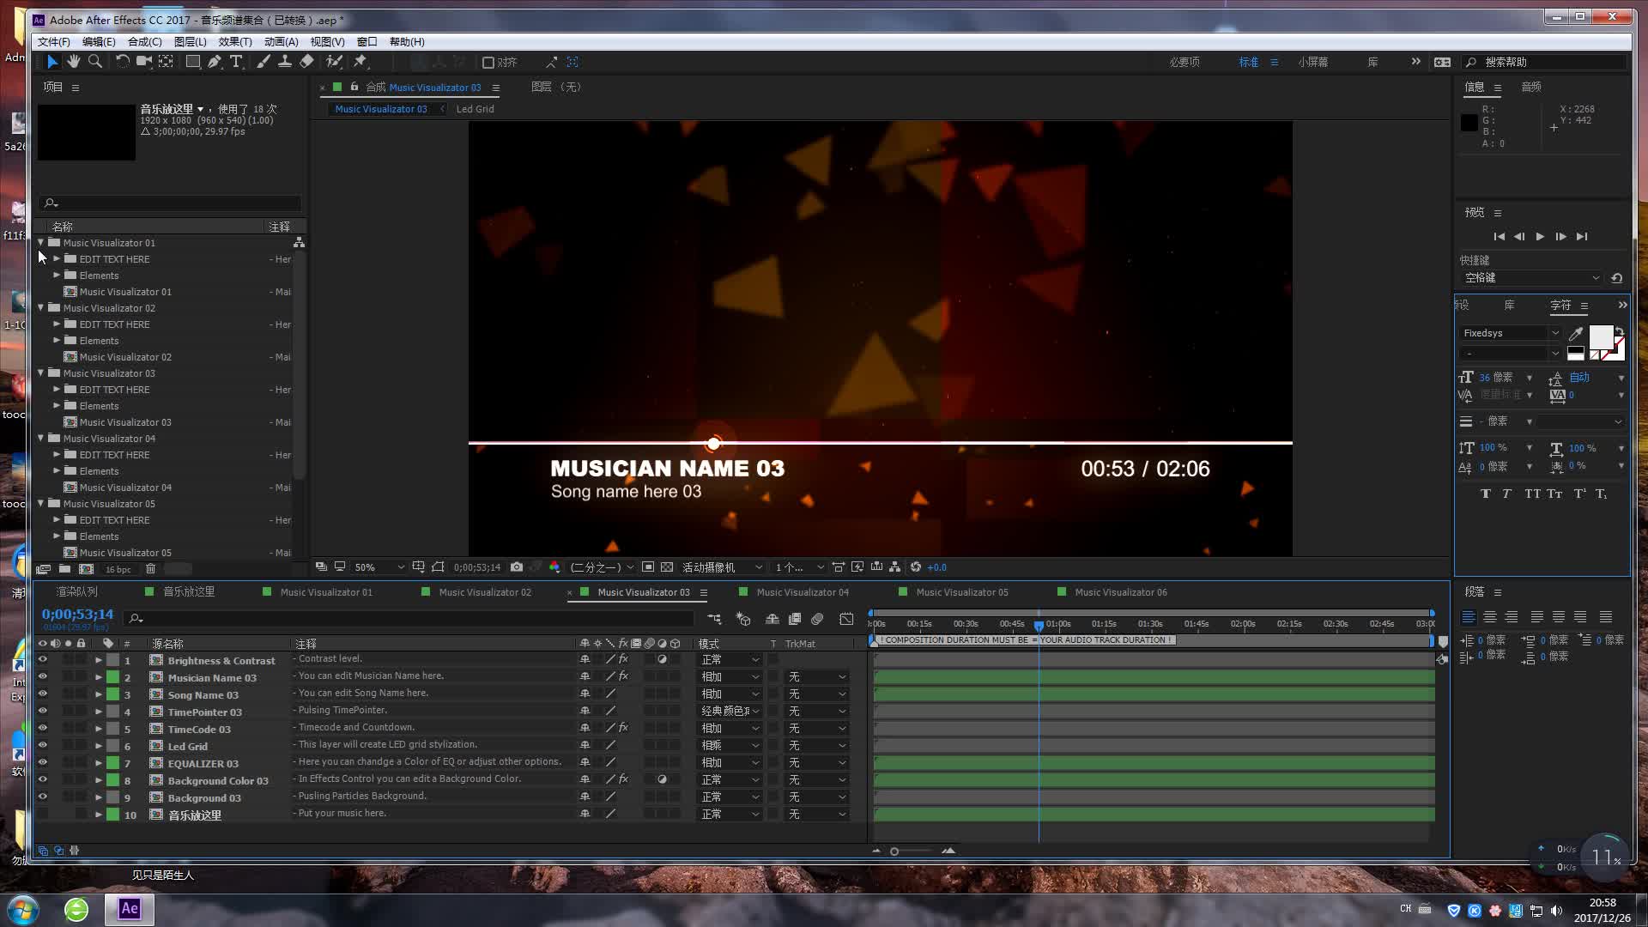
Task: Open the graph editor icon in timeline
Action: (x=846, y=619)
